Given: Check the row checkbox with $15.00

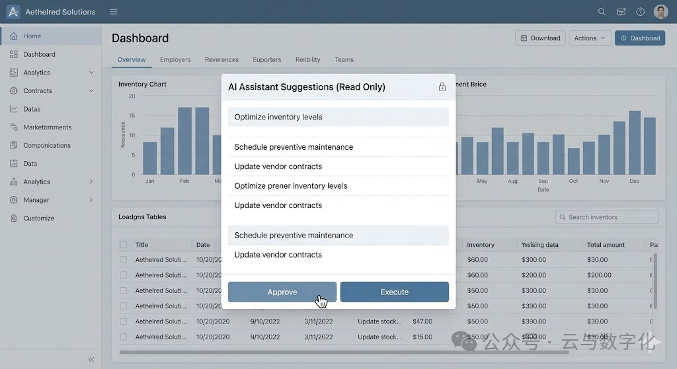Looking at the screenshot, I should [x=124, y=337].
